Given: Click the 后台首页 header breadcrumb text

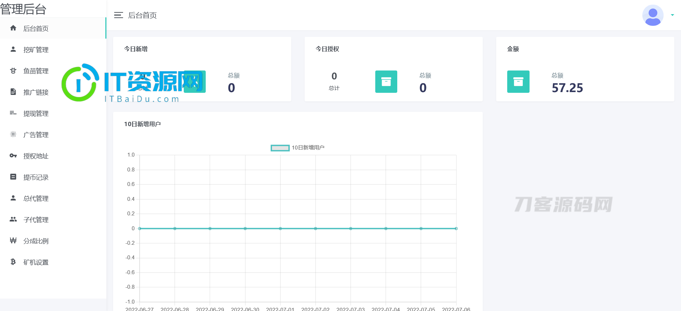Looking at the screenshot, I should [x=142, y=15].
